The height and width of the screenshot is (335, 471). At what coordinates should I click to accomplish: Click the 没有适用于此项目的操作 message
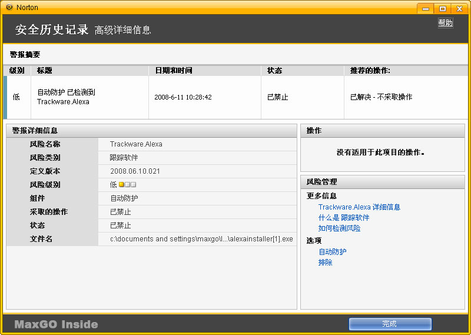(380, 152)
